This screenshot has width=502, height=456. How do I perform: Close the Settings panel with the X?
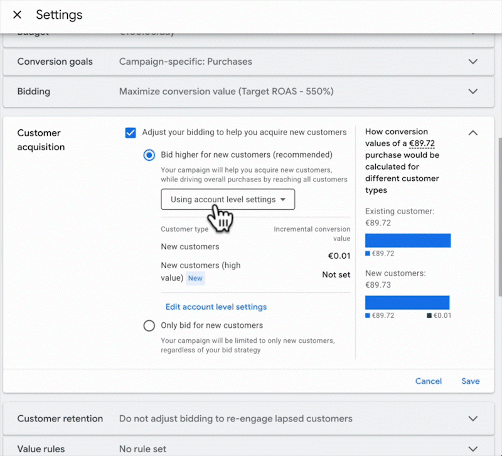[17, 14]
